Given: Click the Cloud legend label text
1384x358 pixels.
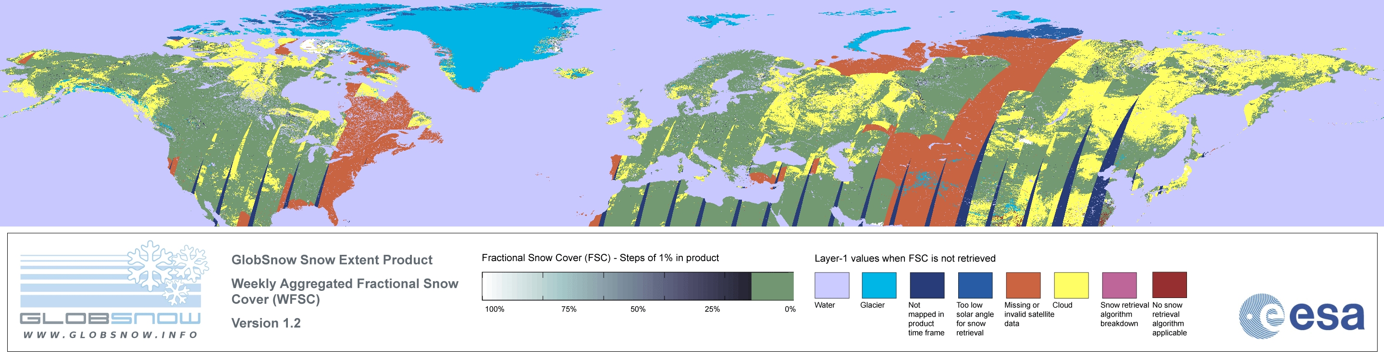Looking at the screenshot, I should (1062, 305).
